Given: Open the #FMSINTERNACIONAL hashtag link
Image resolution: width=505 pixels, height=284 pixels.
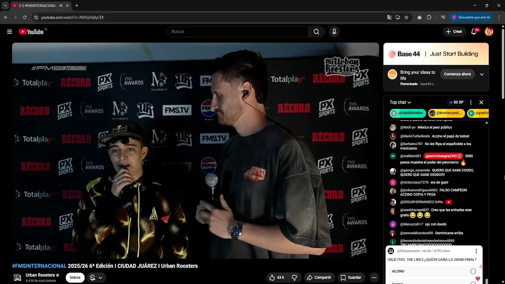Looking at the screenshot, I should [39, 266].
